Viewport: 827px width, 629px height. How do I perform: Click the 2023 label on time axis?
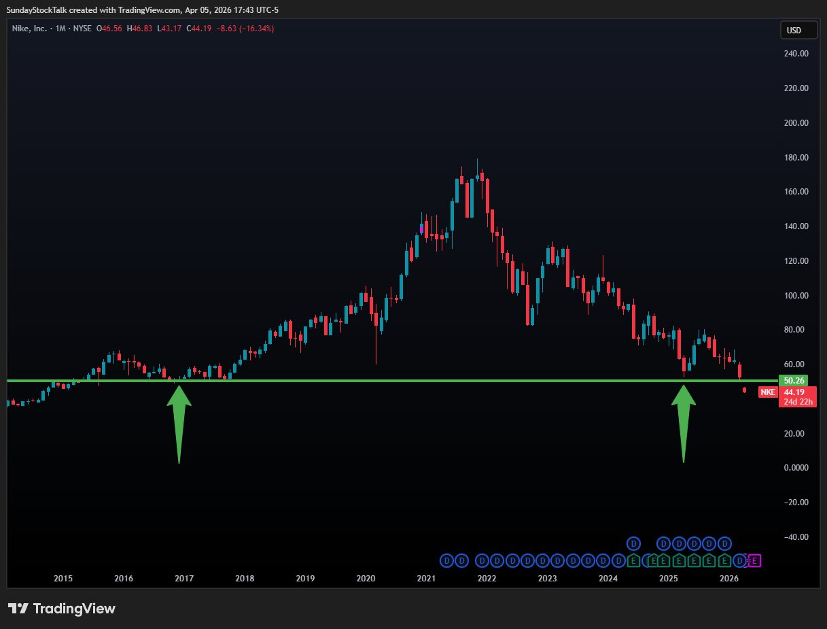[x=547, y=579]
